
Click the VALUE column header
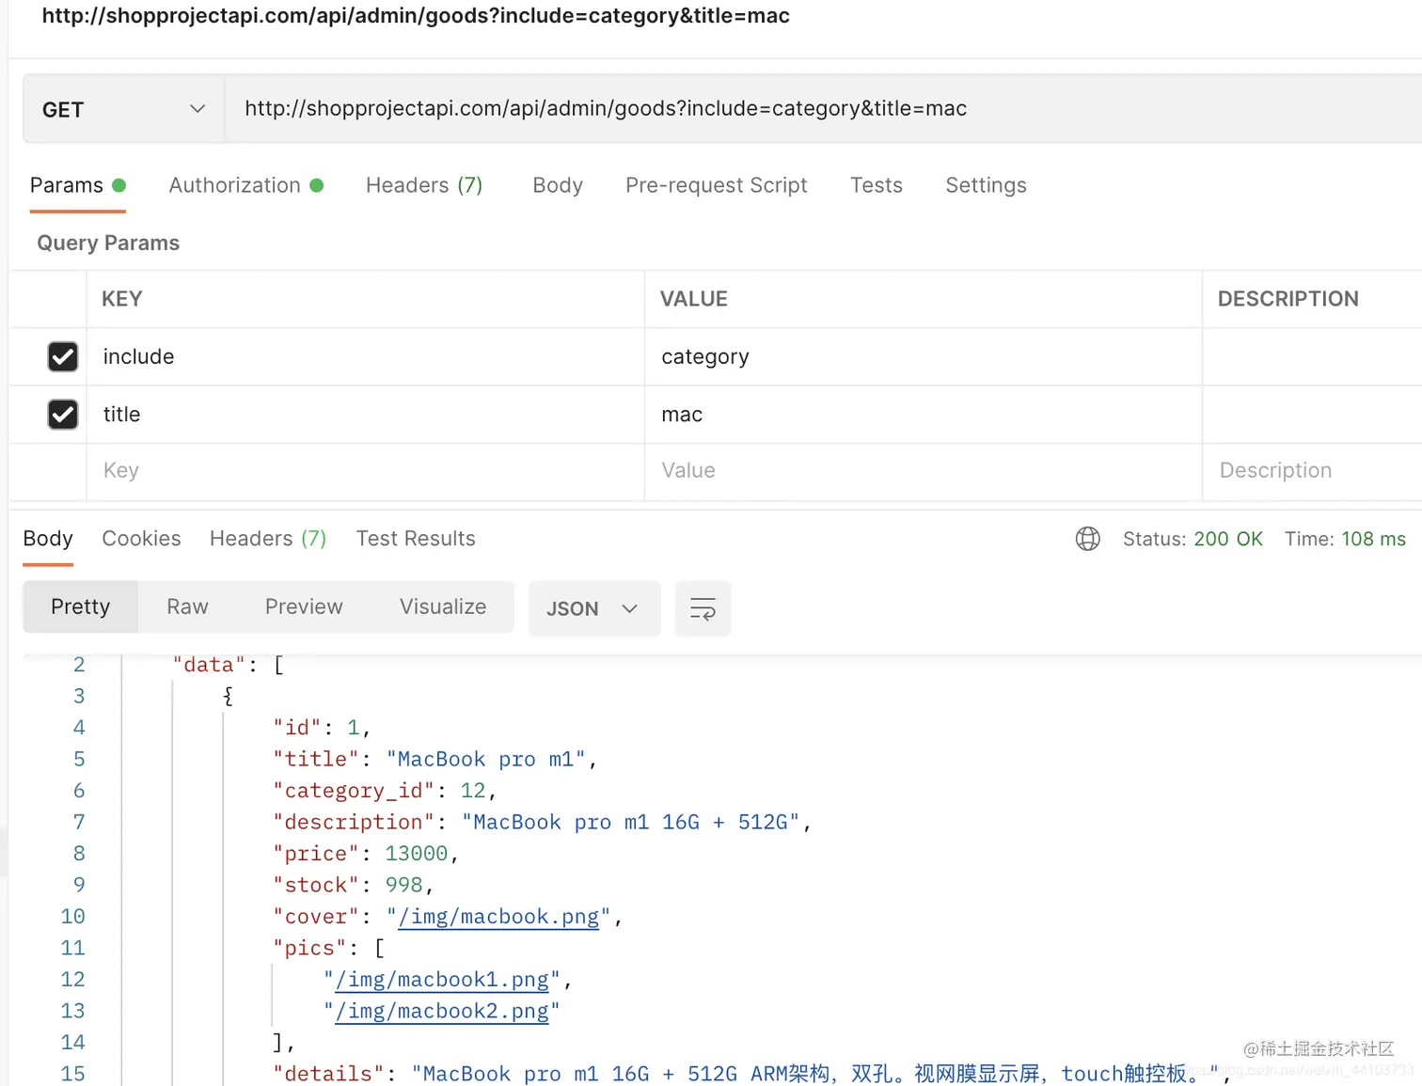coord(694,299)
